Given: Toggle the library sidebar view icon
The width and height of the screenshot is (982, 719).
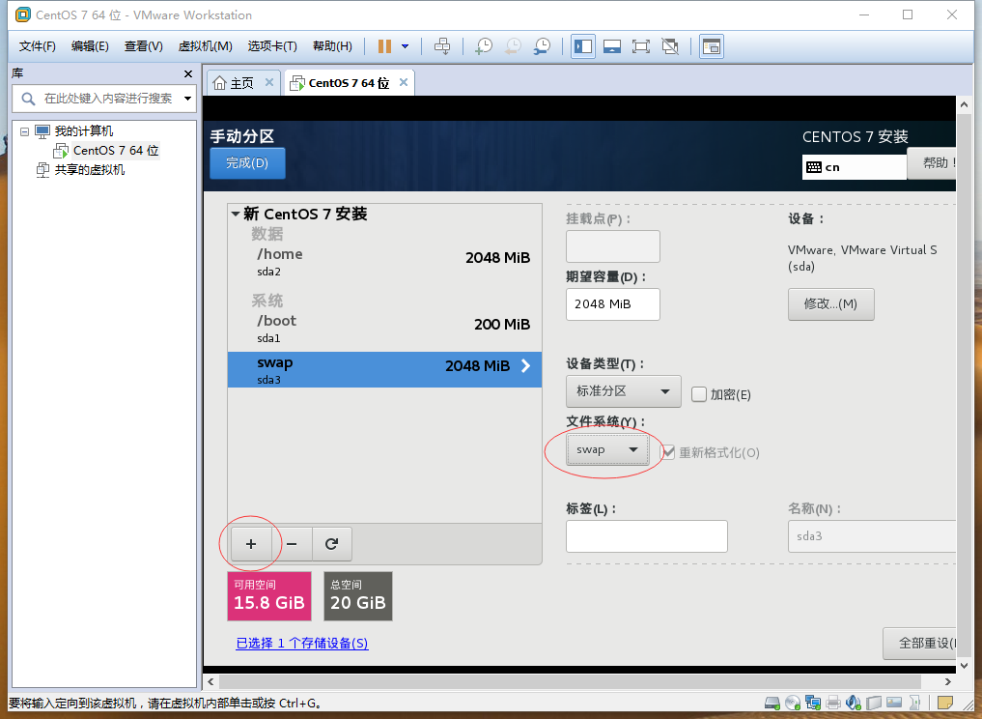Looking at the screenshot, I should [x=583, y=46].
